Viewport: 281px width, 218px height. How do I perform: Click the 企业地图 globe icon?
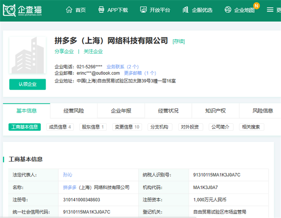tap(228, 10)
